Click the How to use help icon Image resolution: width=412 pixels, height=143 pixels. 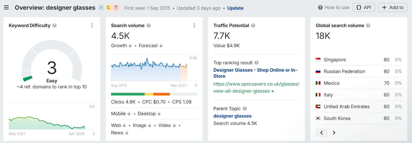[320, 7]
